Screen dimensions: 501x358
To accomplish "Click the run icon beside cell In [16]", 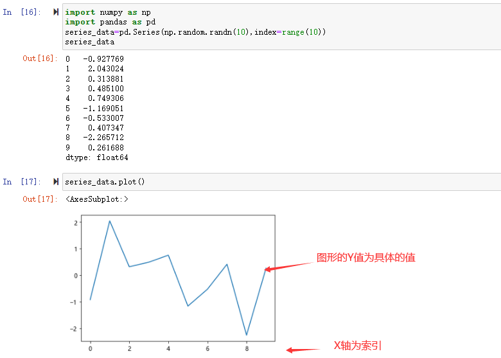I will coord(56,12).
